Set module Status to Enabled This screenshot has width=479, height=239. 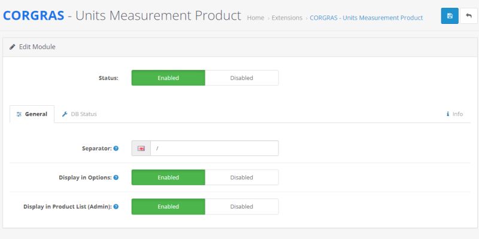click(x=168, y=78)
